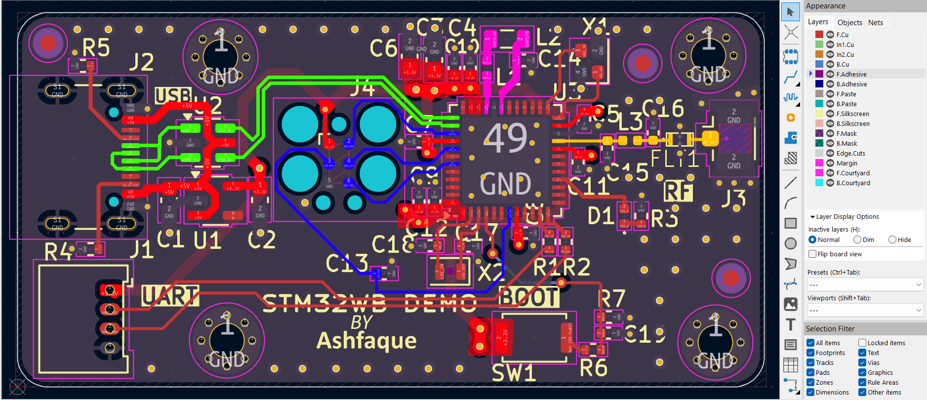Switch to the Nets tab

[876, 22]
